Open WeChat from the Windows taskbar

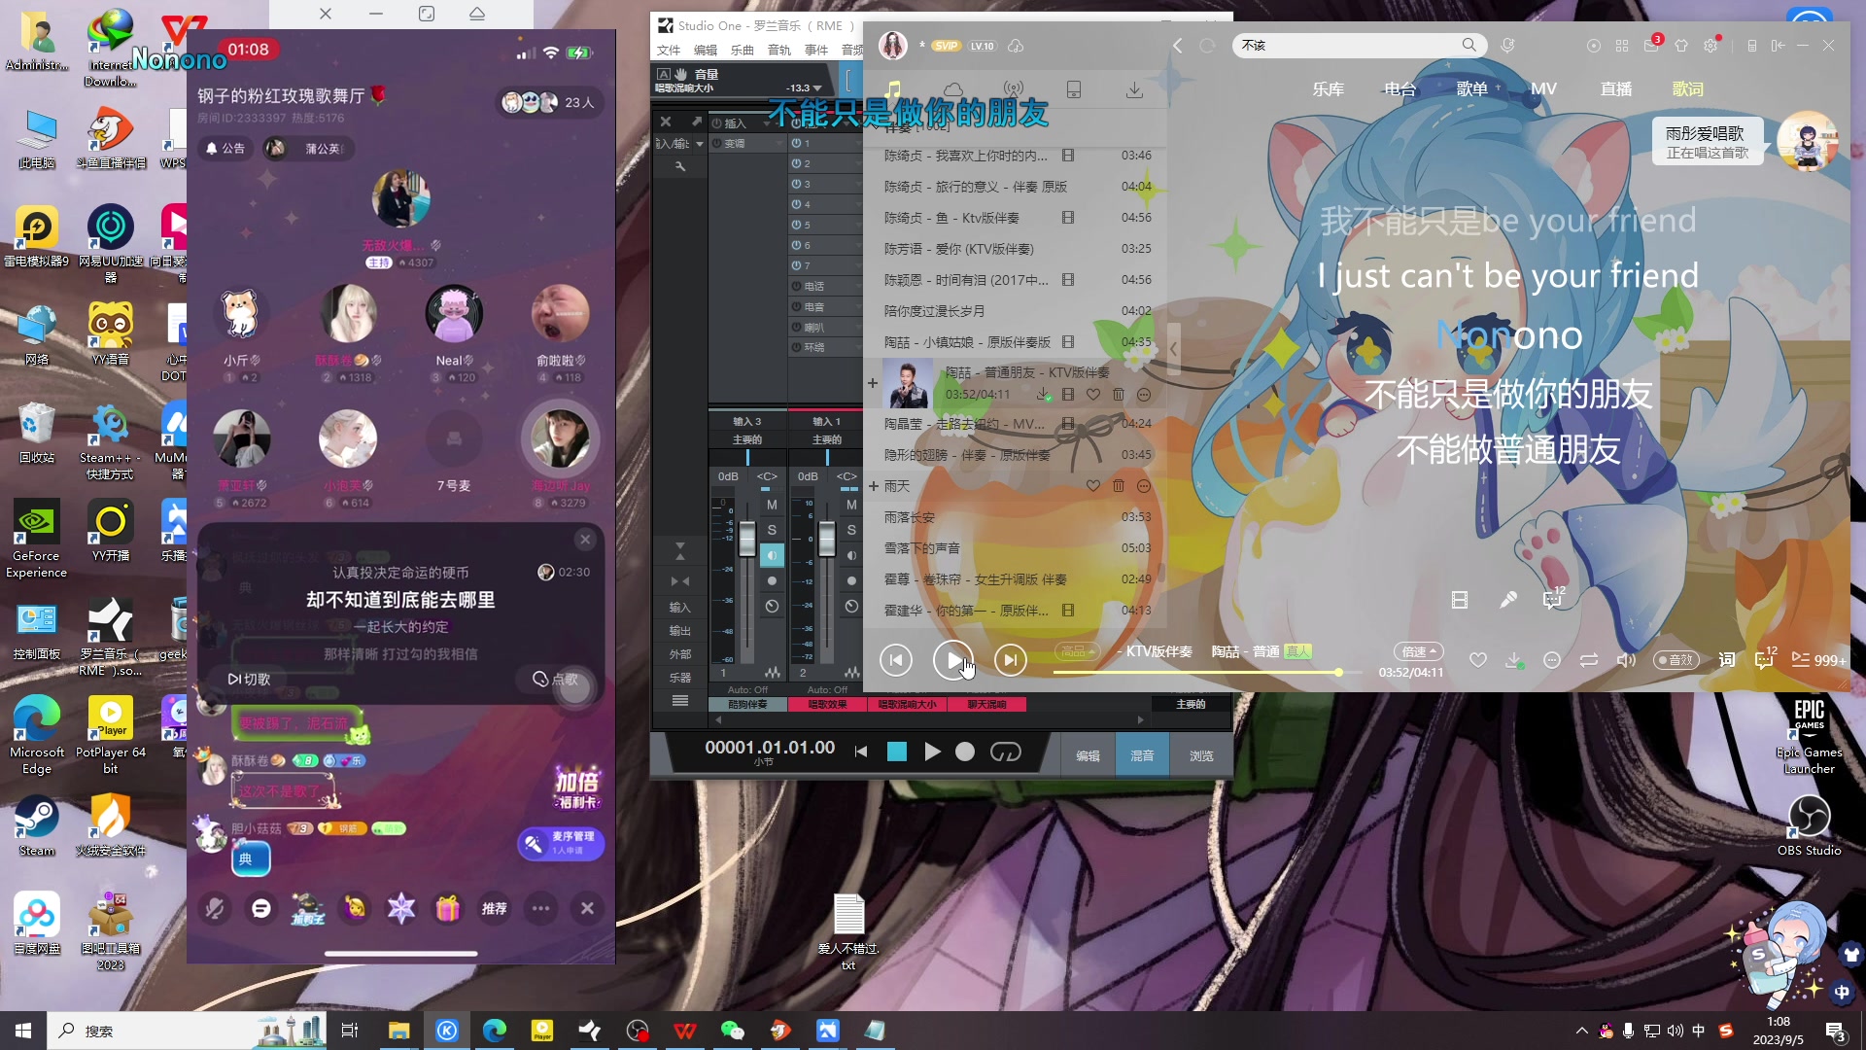tap(733, 1031)
